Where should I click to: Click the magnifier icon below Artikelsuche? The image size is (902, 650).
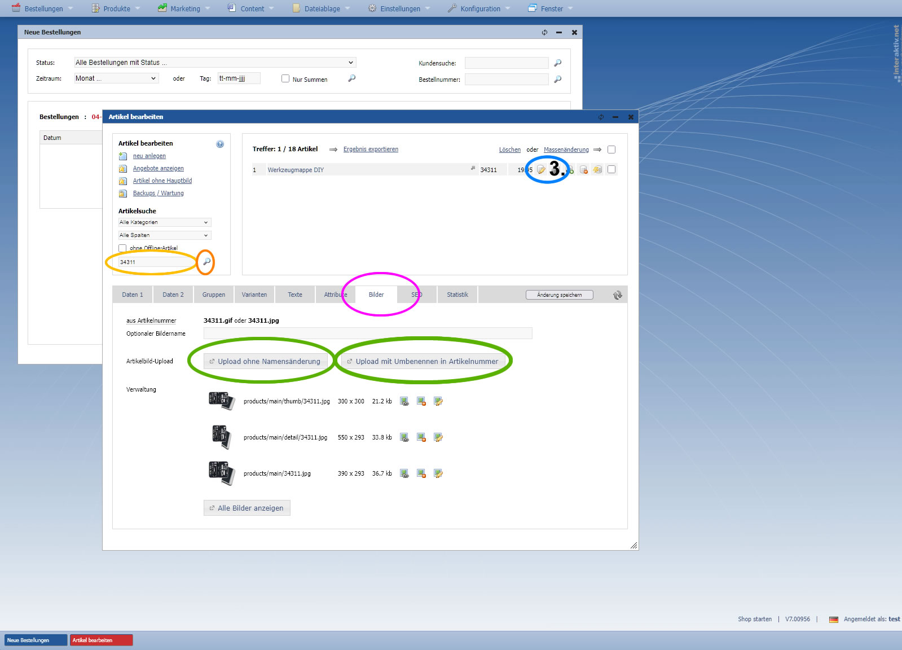click(206, 262)
